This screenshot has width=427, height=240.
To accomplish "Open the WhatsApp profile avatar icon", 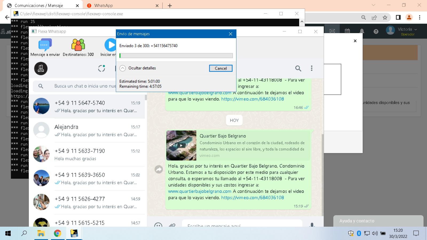I will [41, 68].
